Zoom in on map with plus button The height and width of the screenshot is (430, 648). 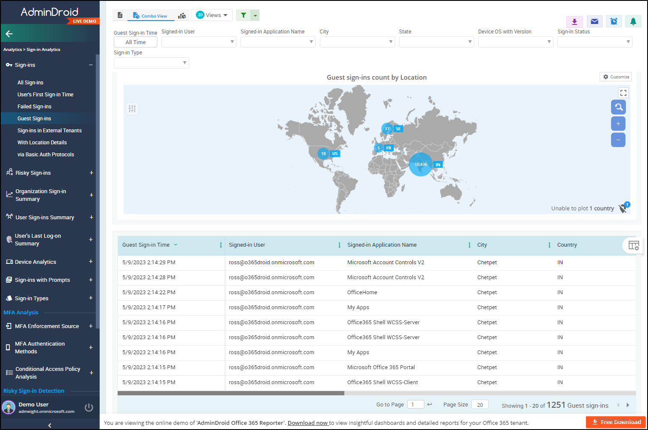tap(618, 123)
